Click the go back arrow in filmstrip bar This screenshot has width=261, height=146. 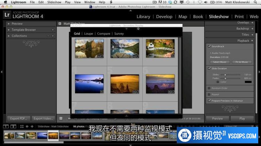coord(27,127)
